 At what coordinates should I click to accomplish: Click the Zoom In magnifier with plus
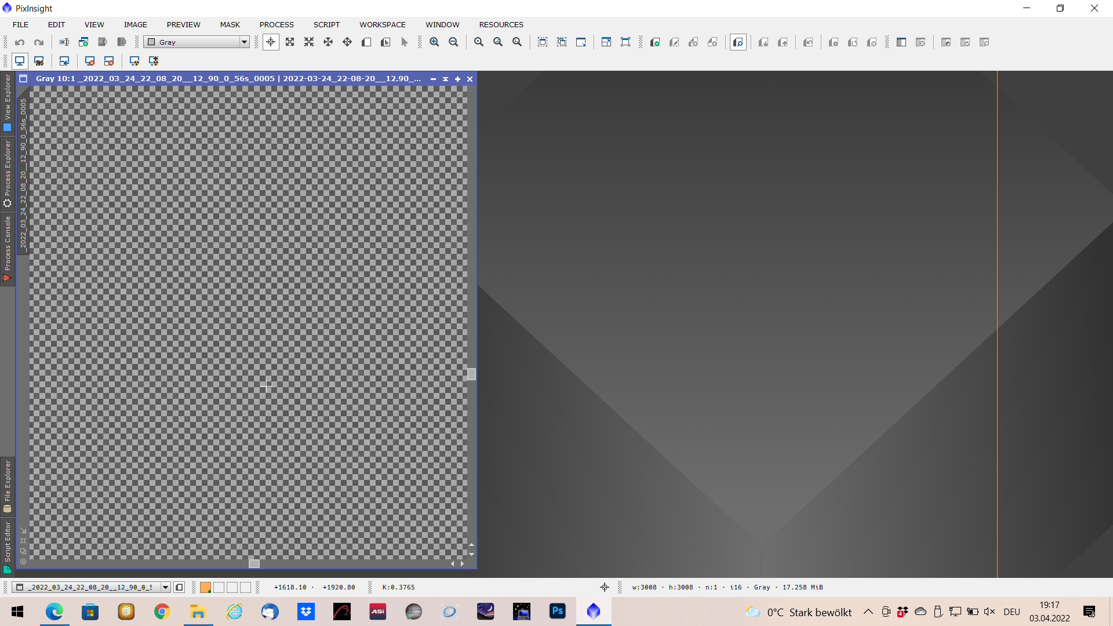pos(434,42)
